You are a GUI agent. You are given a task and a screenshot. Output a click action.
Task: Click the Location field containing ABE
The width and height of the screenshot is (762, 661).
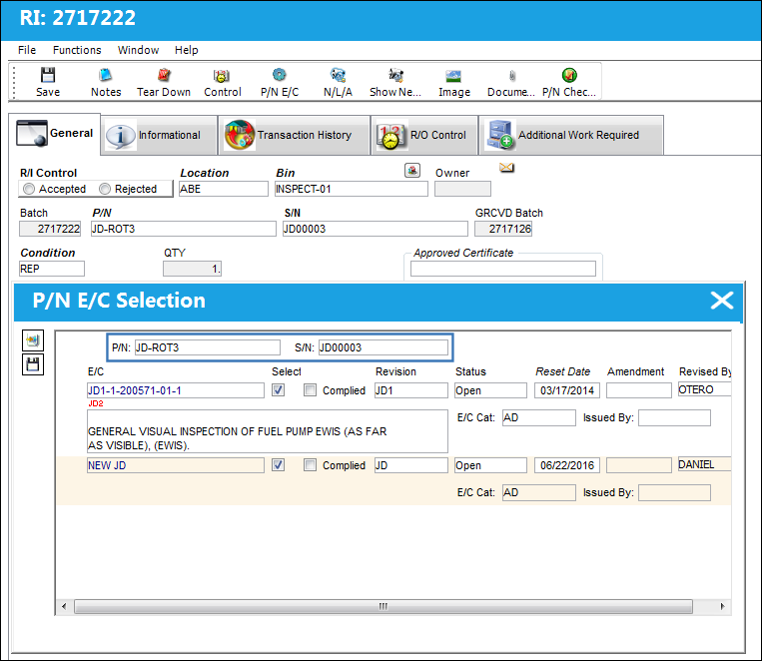click(x=224, y=189)
